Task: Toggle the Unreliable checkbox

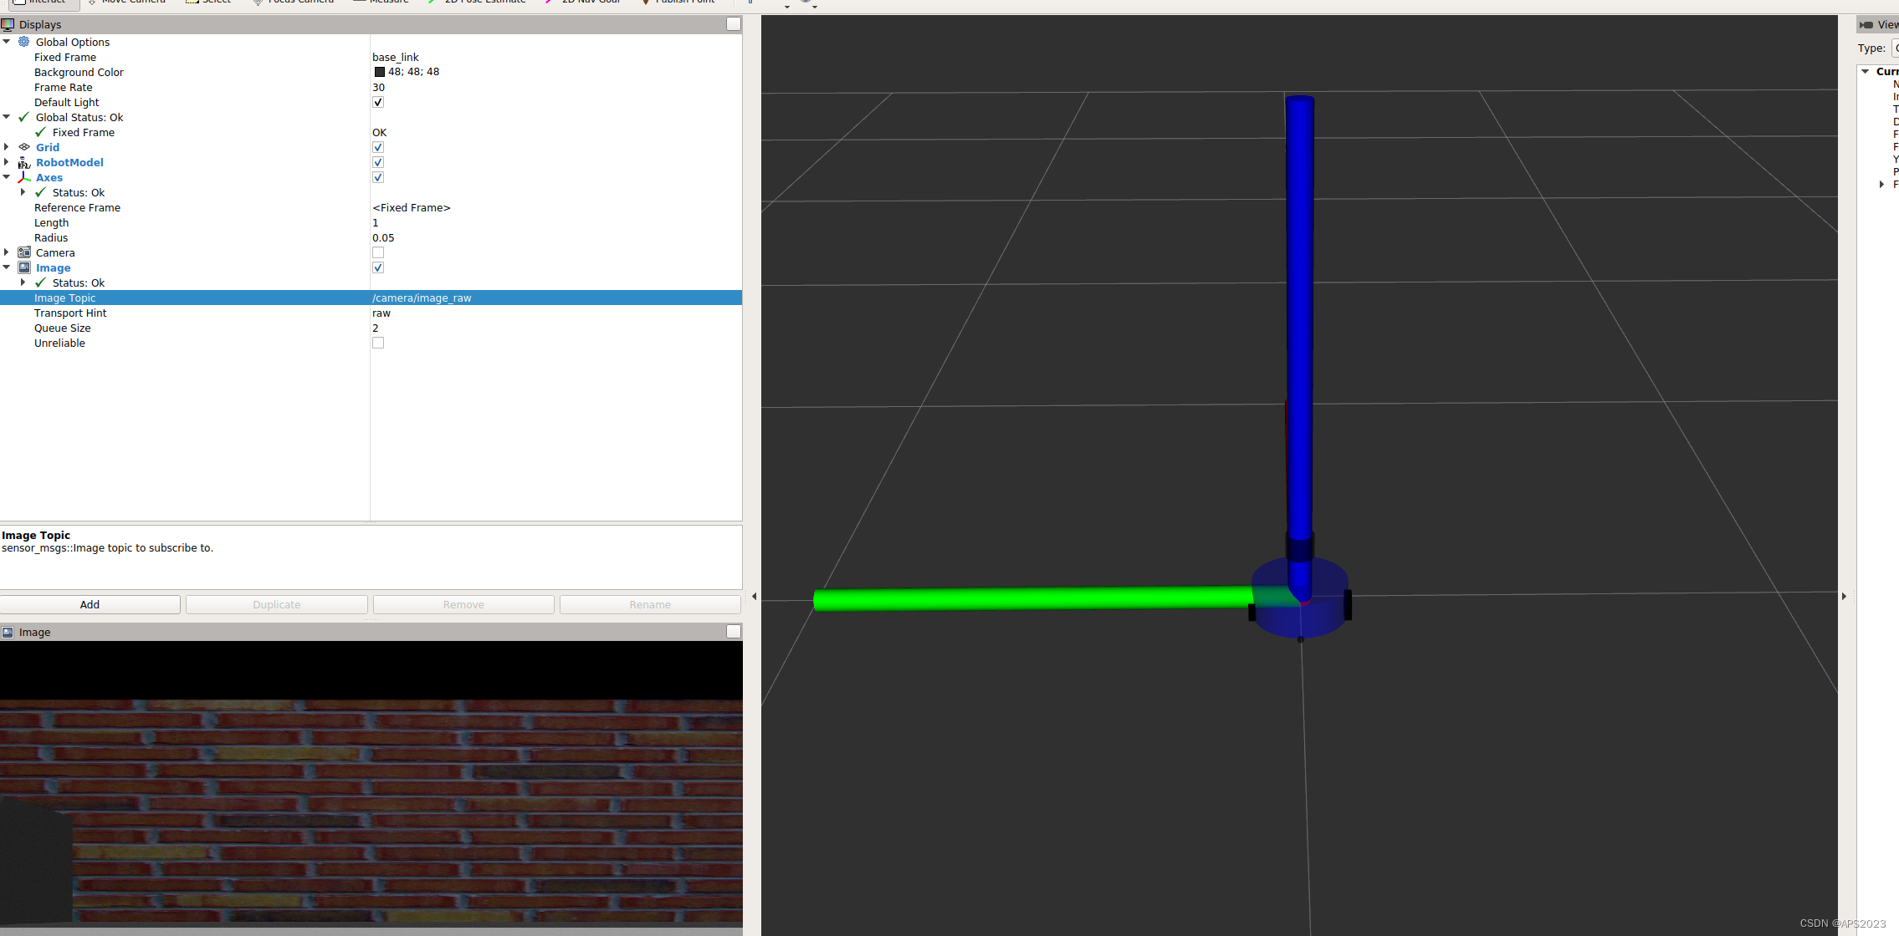Action: coord(378,343)
